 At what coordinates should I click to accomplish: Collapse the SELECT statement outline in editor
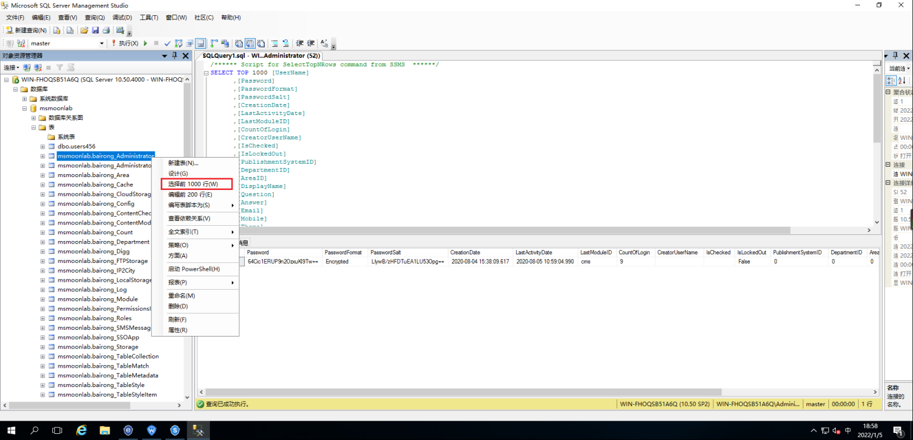[206, 73]
